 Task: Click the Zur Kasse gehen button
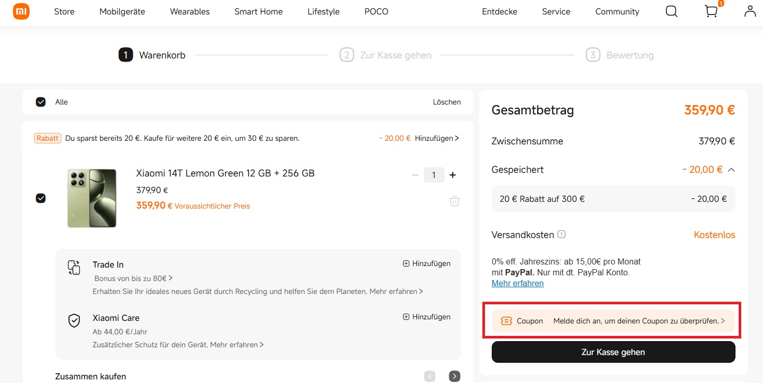614,352
